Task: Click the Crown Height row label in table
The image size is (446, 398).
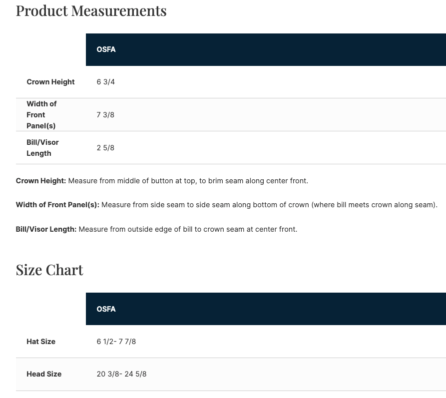Action: click(50, 82)
